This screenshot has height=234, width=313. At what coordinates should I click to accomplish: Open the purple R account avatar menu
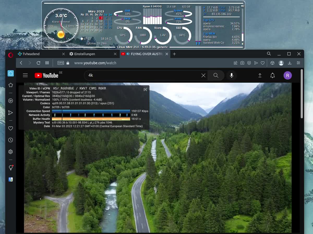[x=287, y=75]
